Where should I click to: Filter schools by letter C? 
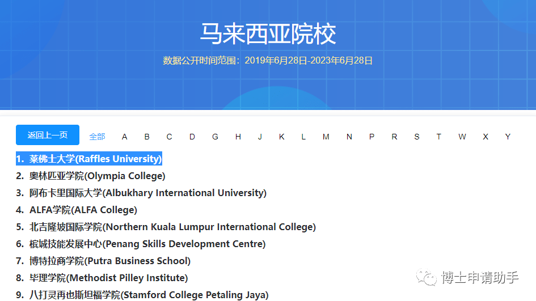tap(169, 137)
